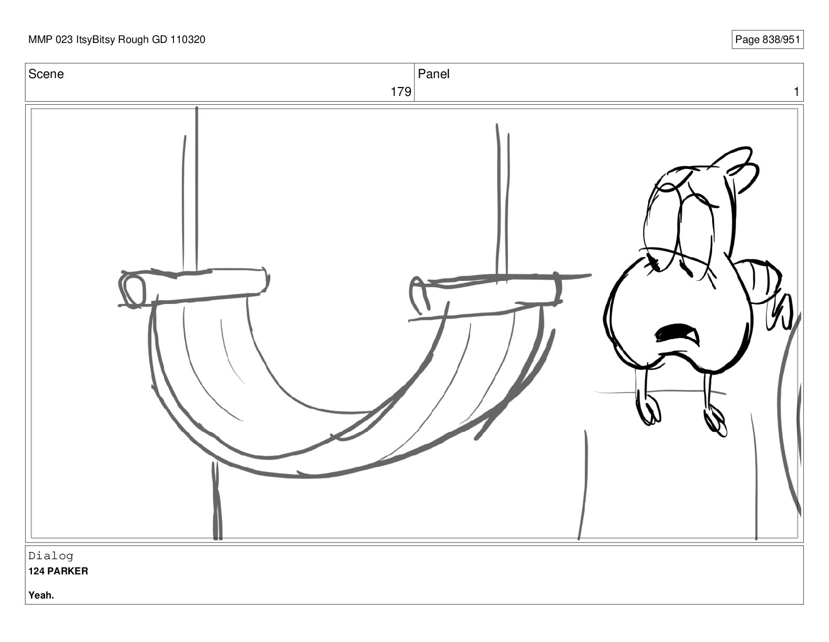Click the panel number '1'
The width and height of the screenshot is (829, 642).
click(x=796, y=92)
